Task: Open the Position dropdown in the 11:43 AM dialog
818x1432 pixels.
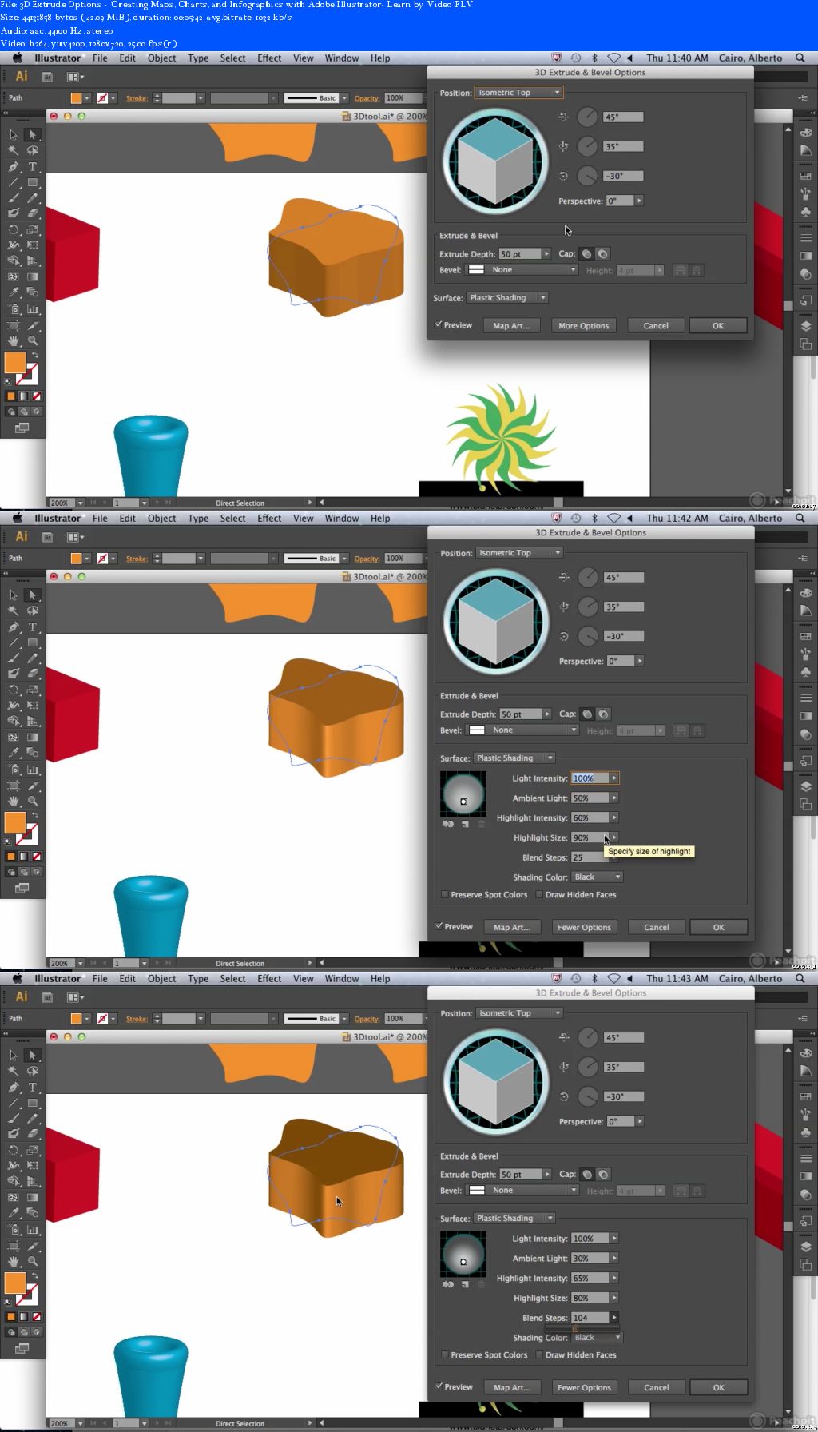Action: coord(519,1013)
